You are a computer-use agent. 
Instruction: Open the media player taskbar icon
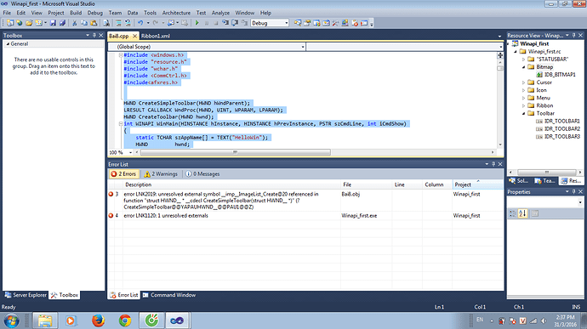click(71, 320)
